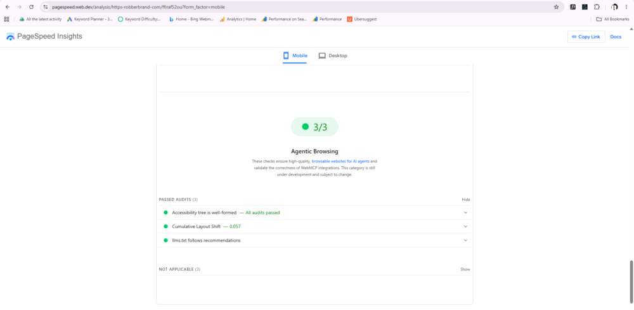Open All the latest activity bookmark
The width and height of the screenshot is (634, 310).
tap(41, 19)
